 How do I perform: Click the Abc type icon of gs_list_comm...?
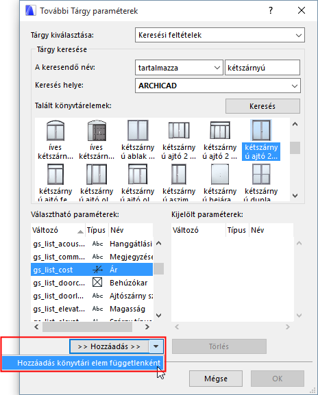97,257
